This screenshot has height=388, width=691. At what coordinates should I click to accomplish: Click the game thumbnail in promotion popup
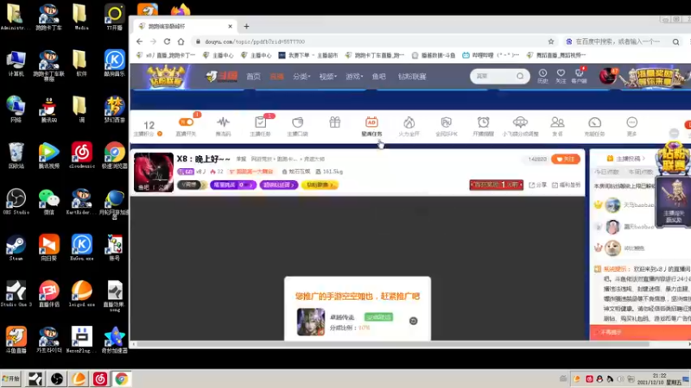pyautogui.click(x=311, y=322)
